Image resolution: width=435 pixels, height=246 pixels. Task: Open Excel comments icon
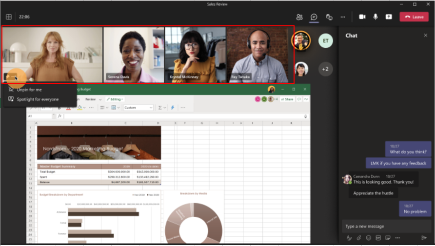coord(299,99)
